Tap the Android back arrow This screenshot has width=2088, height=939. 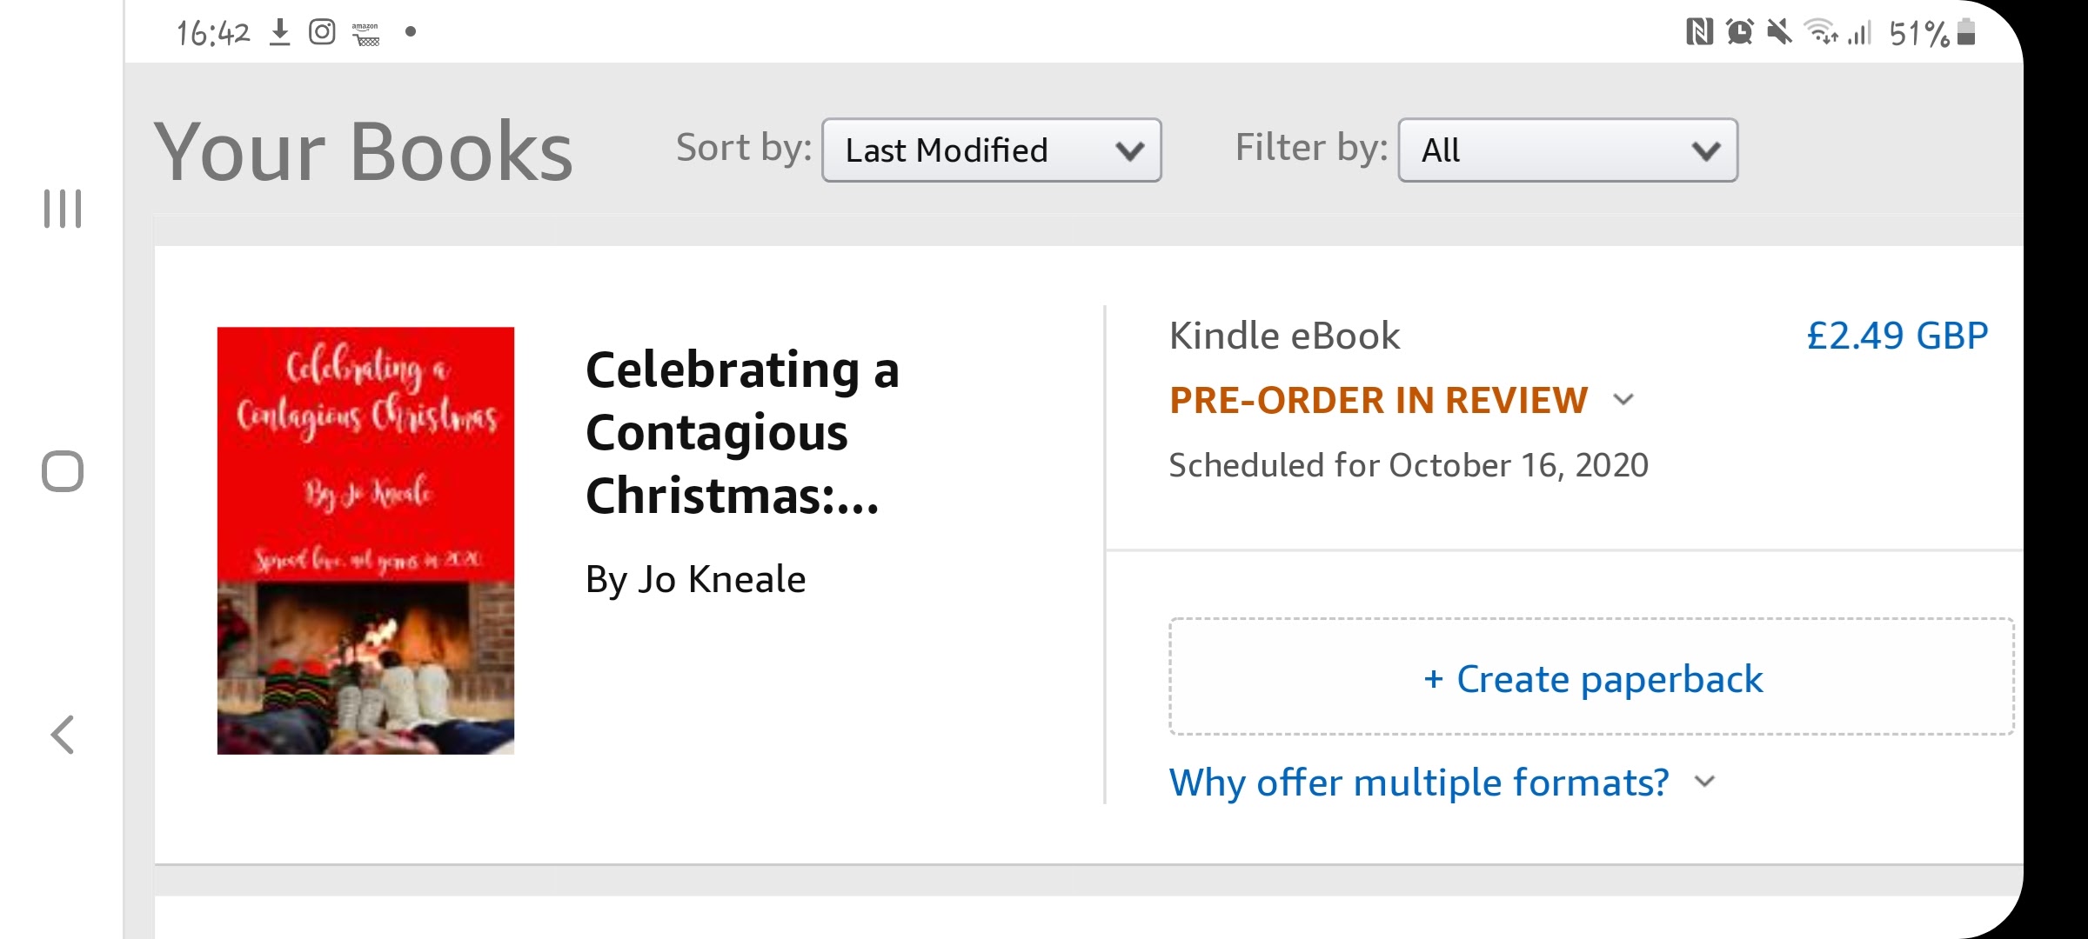[x=63, y=735]
